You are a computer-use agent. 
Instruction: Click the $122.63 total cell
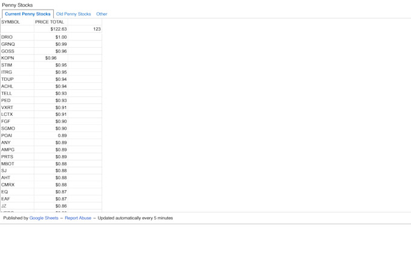pyautogui.click(x=51, y=29)
